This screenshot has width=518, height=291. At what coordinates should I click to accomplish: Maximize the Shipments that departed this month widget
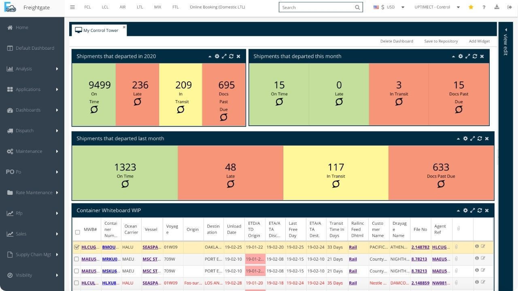tap(468, 56)
